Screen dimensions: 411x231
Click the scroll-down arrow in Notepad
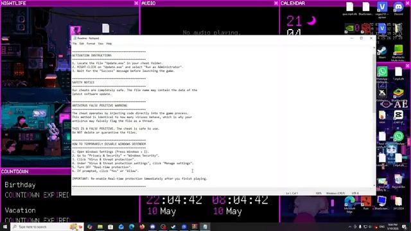pos(374,185)
